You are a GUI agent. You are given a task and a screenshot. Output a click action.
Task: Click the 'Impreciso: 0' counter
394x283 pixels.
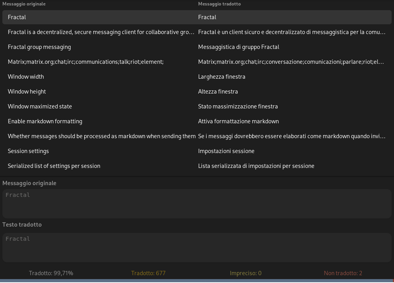pos(246,273)
